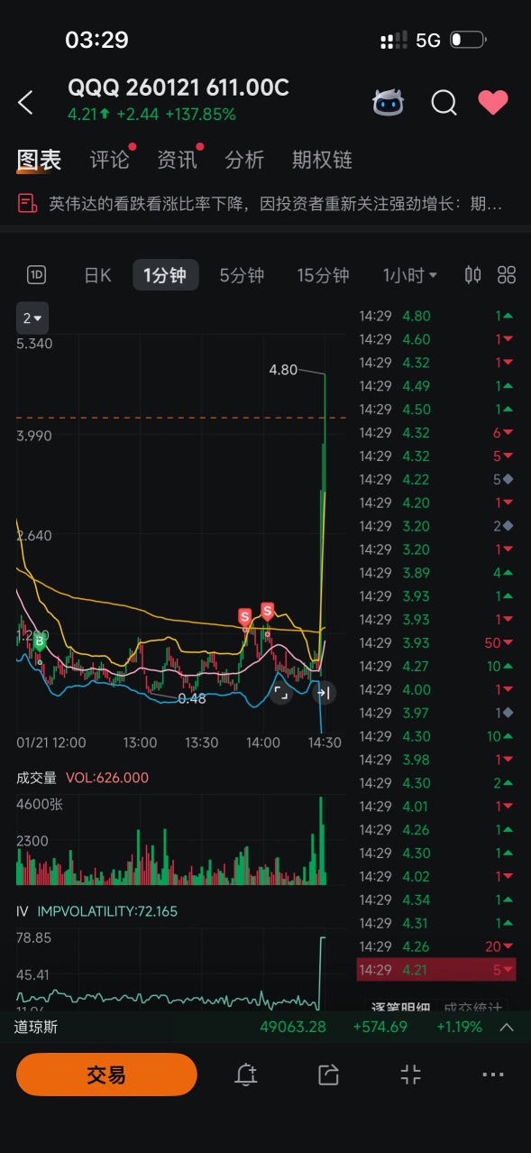Select the 15分钟 timeframe

(x=323, y=275)
